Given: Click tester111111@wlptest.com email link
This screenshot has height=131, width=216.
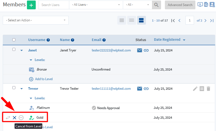Looking at the screenshot, I should pyautogui.click(x=111, y=89).
